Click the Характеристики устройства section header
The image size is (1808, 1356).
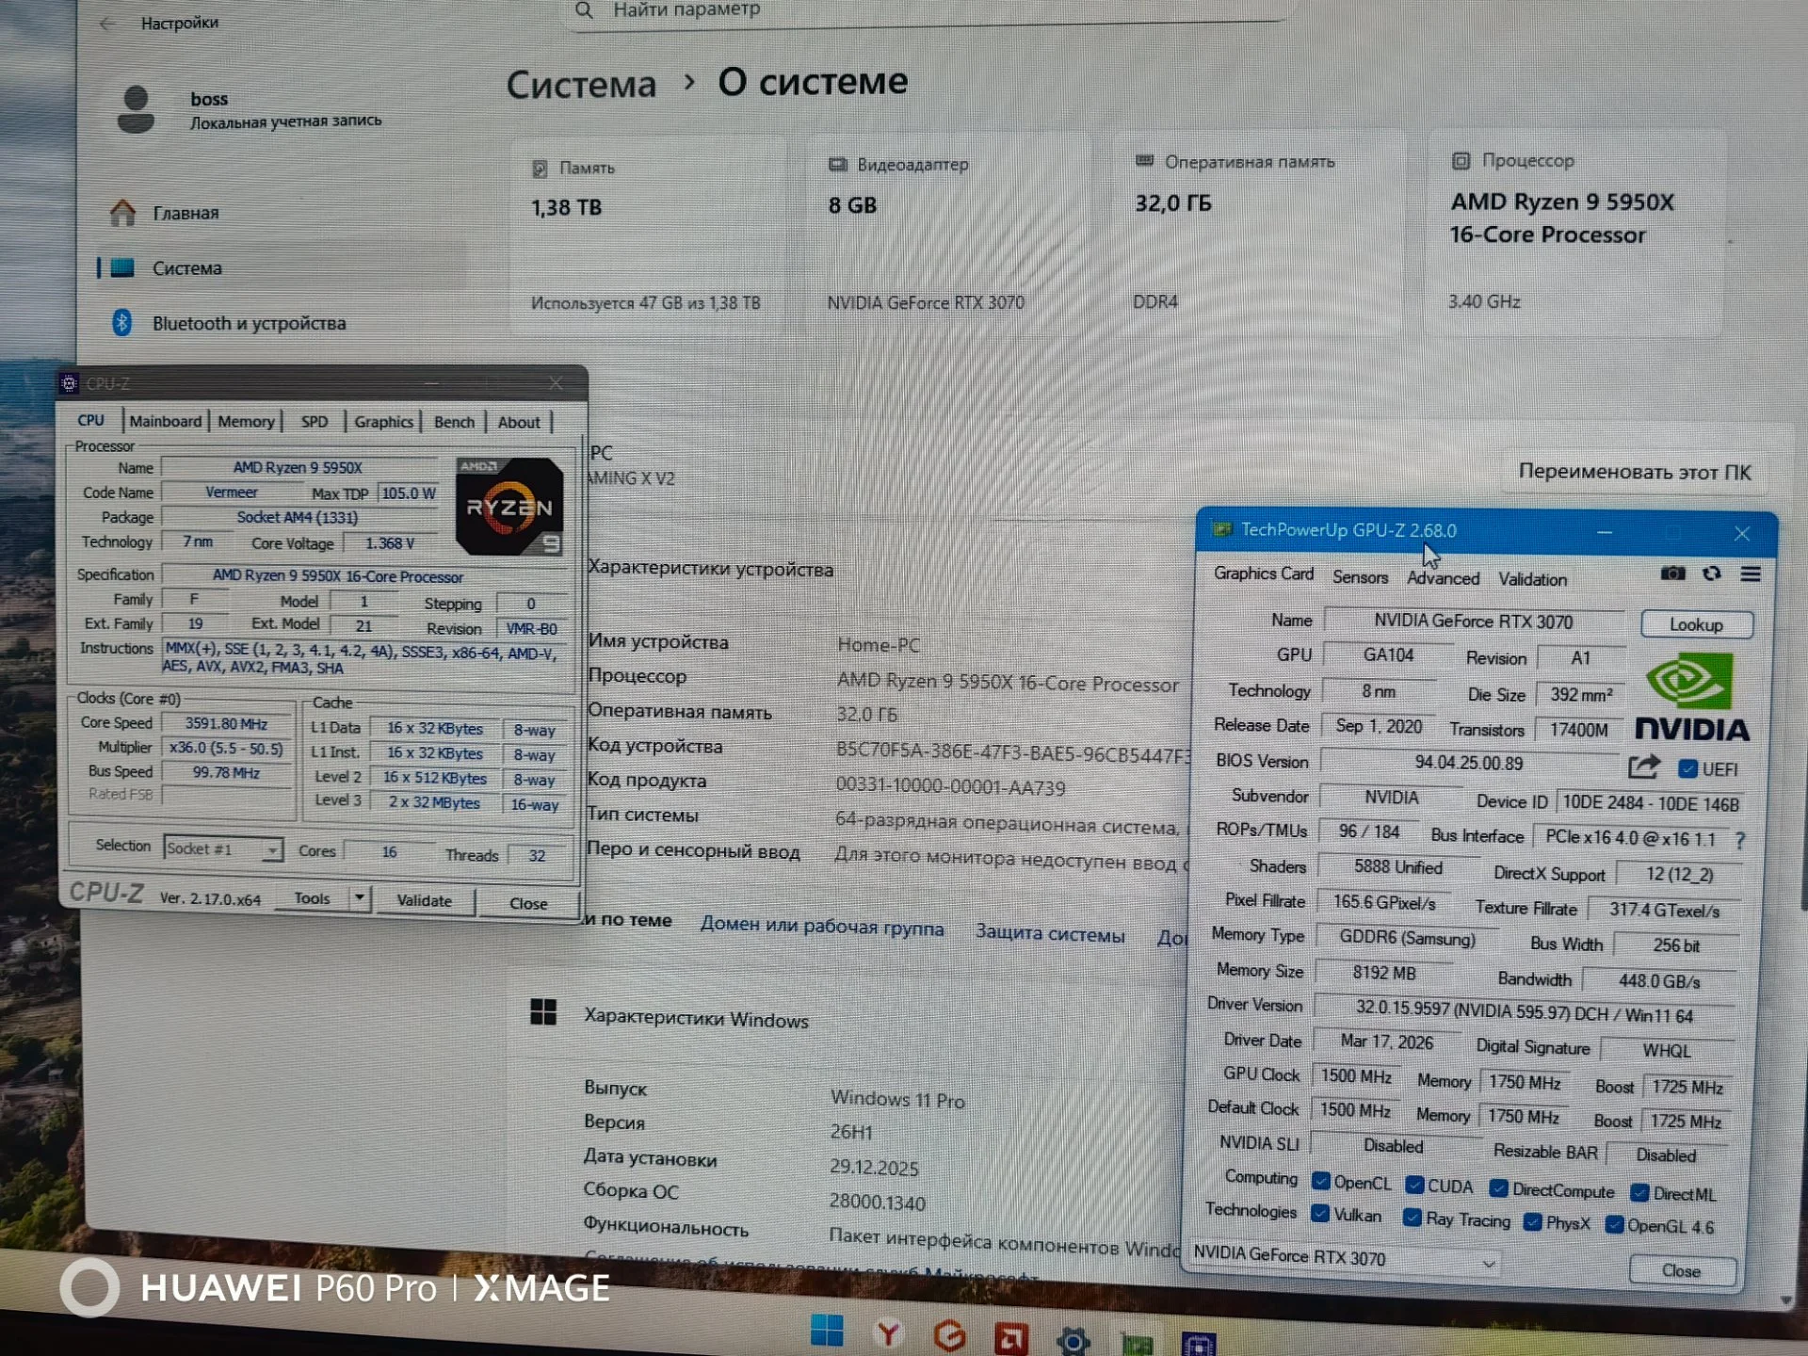710,569
